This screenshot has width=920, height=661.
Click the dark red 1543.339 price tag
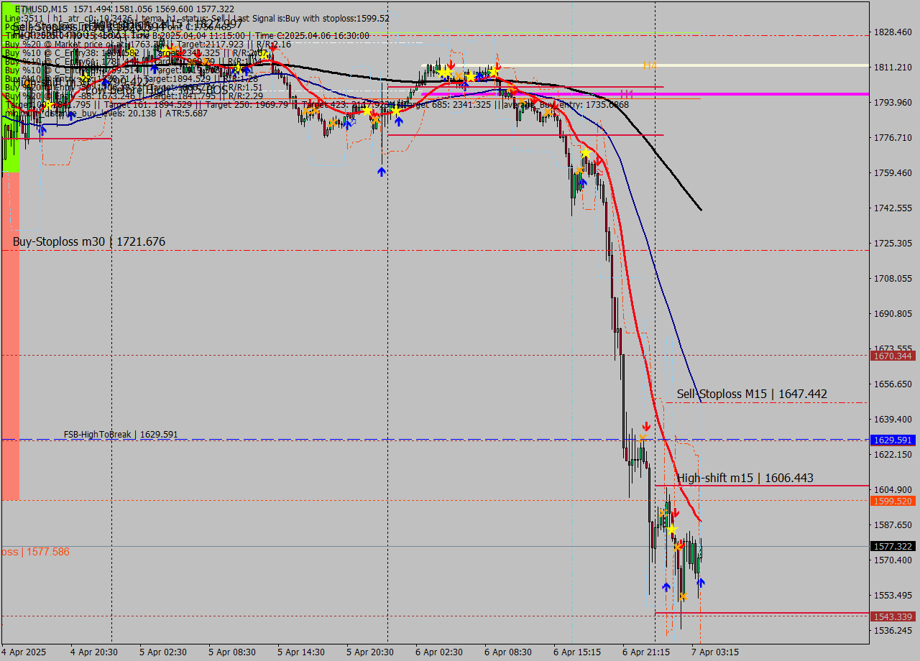tap(891, 616)
